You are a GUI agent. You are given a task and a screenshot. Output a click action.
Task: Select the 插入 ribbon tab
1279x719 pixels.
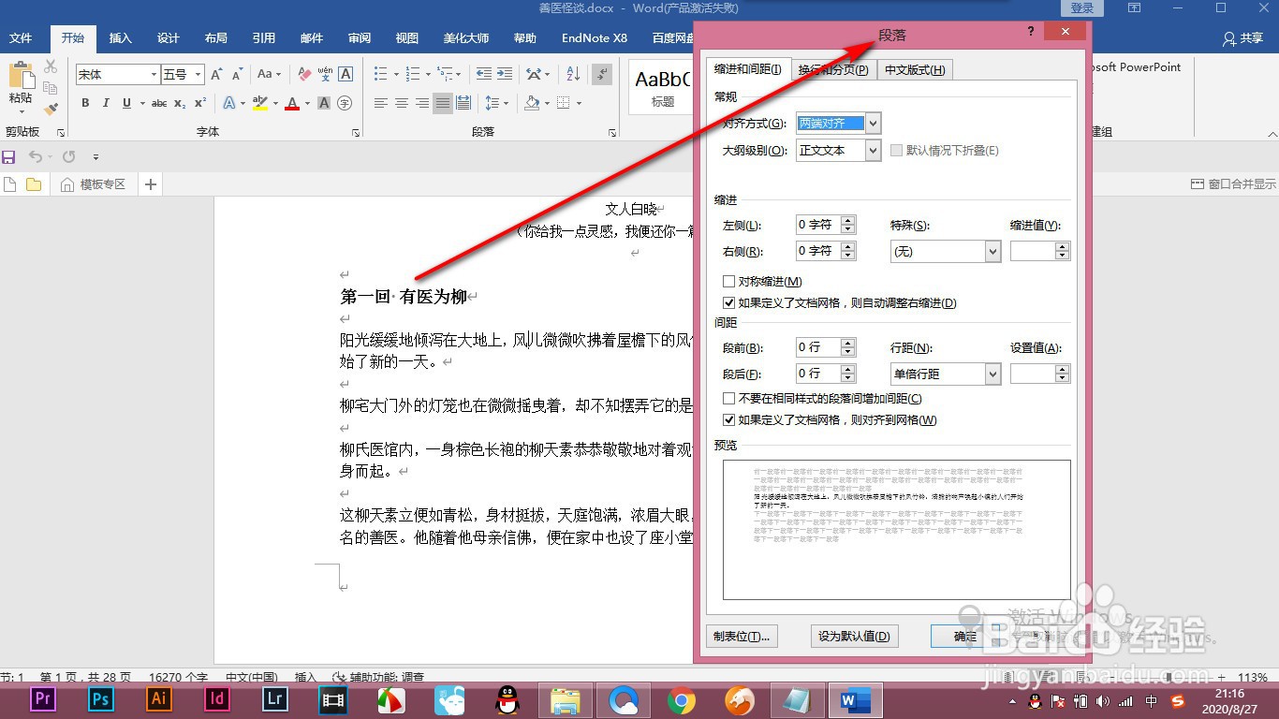click(120, 38)
